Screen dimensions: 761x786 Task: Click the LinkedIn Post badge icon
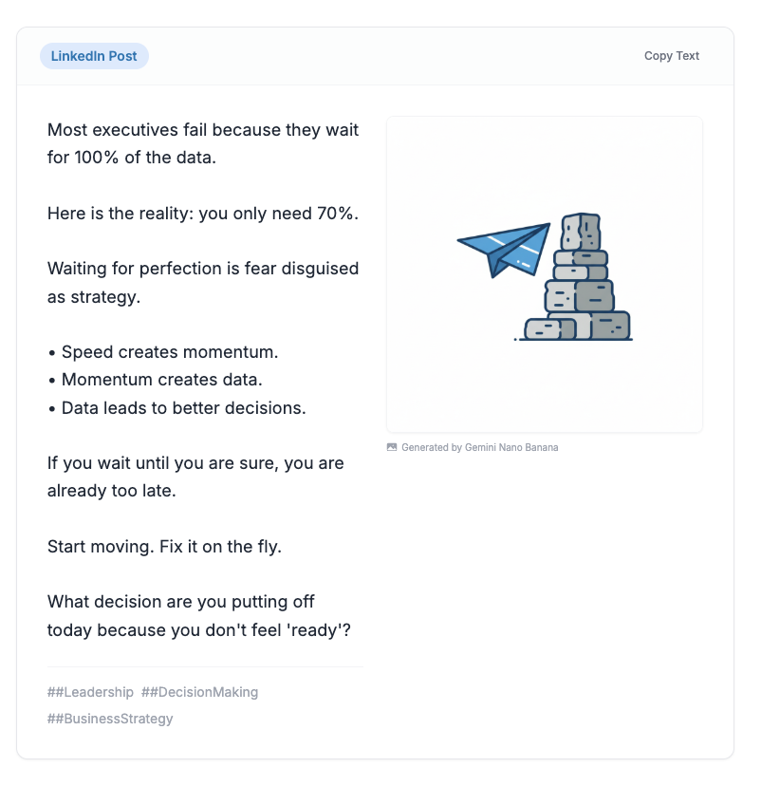(x=93, y=56)
